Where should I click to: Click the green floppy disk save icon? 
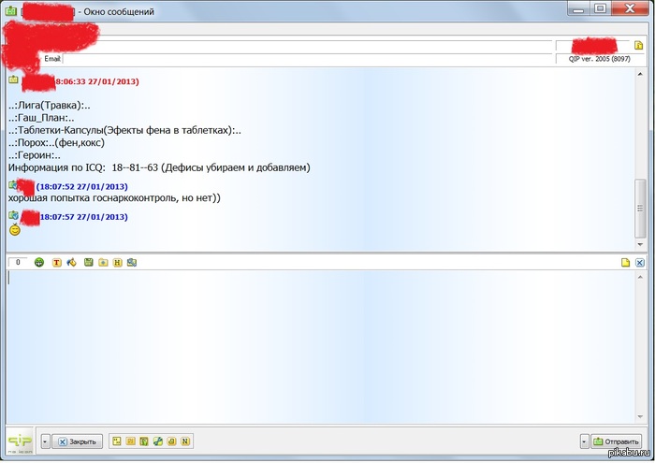click(x=89, y=262)
